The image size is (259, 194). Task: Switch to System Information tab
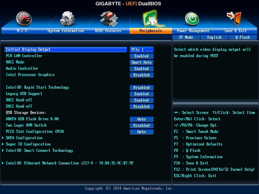(x=66, y=31)
